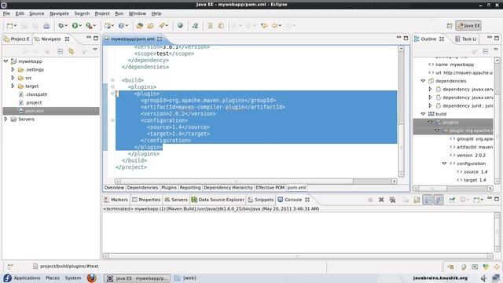Expand the .settings folder
This screenshot has height=283, width=503.
point(13,69)
